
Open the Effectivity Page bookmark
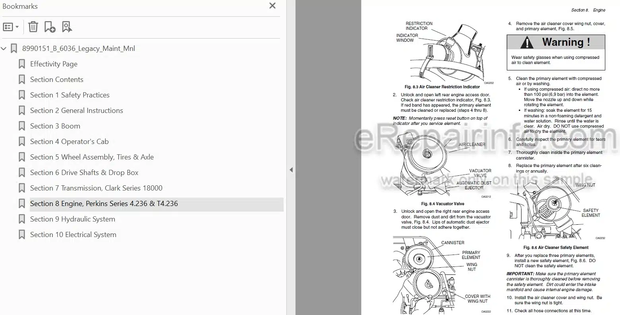pyautogui.click(x=54, y=64)
